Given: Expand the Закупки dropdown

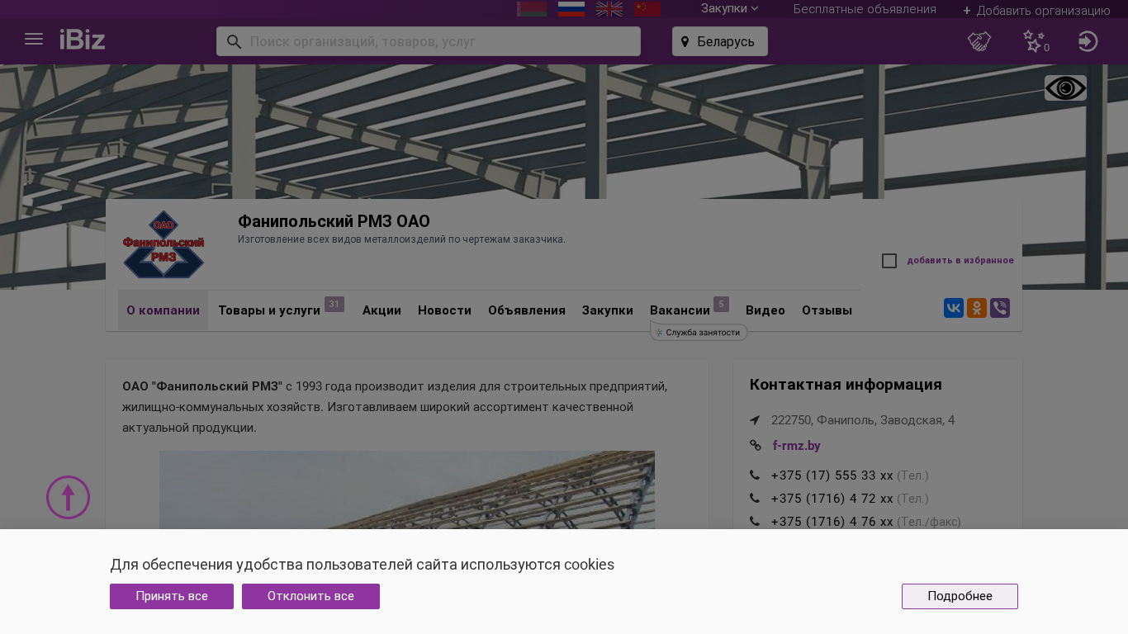Looking at the screenshot, I should tap(729, 8).
